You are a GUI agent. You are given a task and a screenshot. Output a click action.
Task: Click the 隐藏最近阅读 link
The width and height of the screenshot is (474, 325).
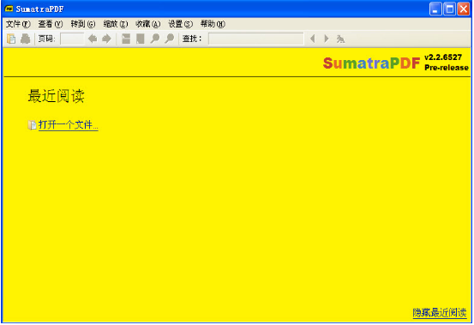[x=440, y=313]
